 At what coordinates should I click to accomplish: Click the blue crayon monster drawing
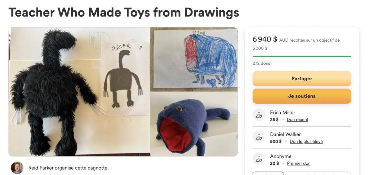(x=195, y=59)
